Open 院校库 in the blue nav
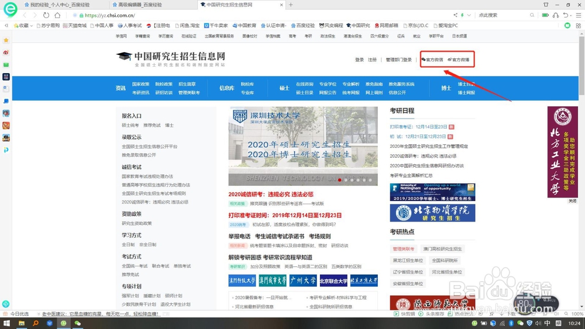This screenshot has width=585, height=329. point(247,84)
